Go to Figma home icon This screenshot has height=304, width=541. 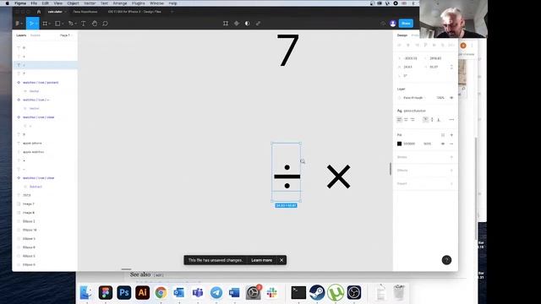(39, 12)
